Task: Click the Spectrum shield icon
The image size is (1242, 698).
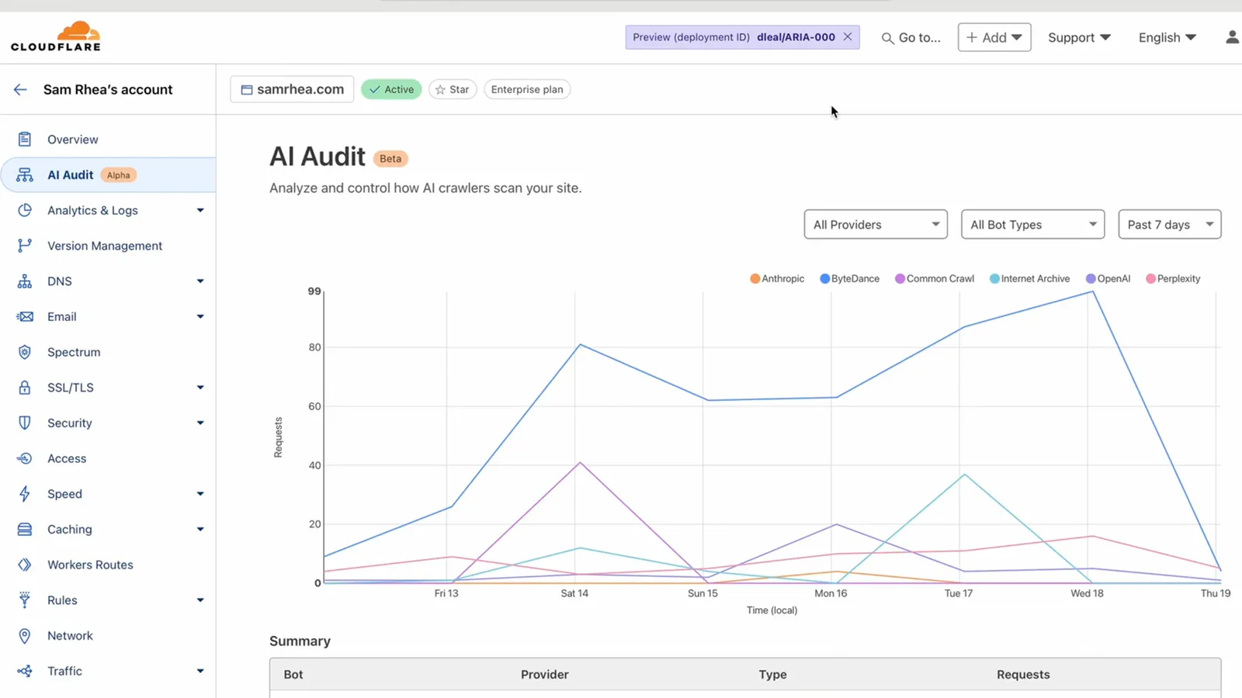Action: coord(25,352)
